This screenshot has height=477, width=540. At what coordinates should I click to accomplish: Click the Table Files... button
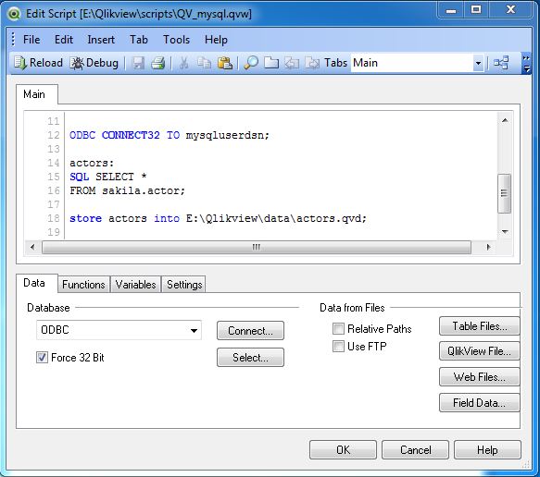pos(480,326)
